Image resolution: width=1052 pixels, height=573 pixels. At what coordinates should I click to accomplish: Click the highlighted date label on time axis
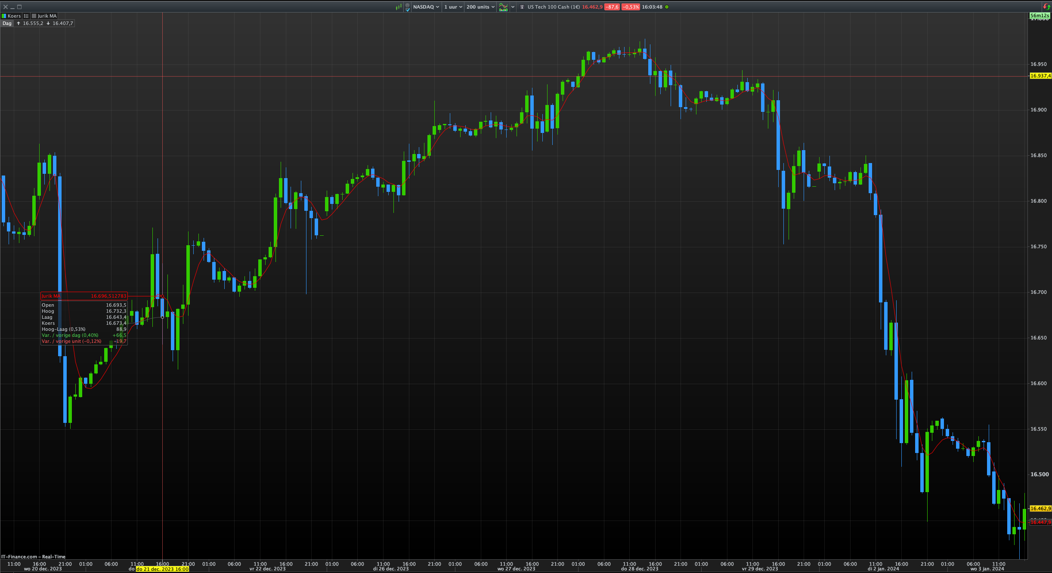[162, 569]
